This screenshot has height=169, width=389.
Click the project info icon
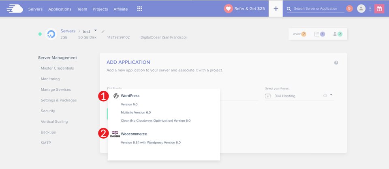pyautogui.click(x=325, y=96)
